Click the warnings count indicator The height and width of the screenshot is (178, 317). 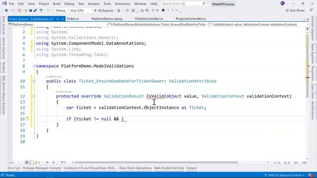[38, 163]
